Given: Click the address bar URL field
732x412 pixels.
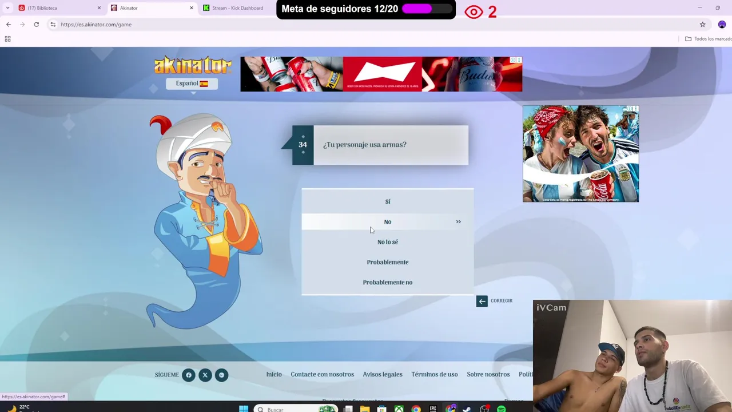Looking at the screenshot, I should click(x=377, y=25).
